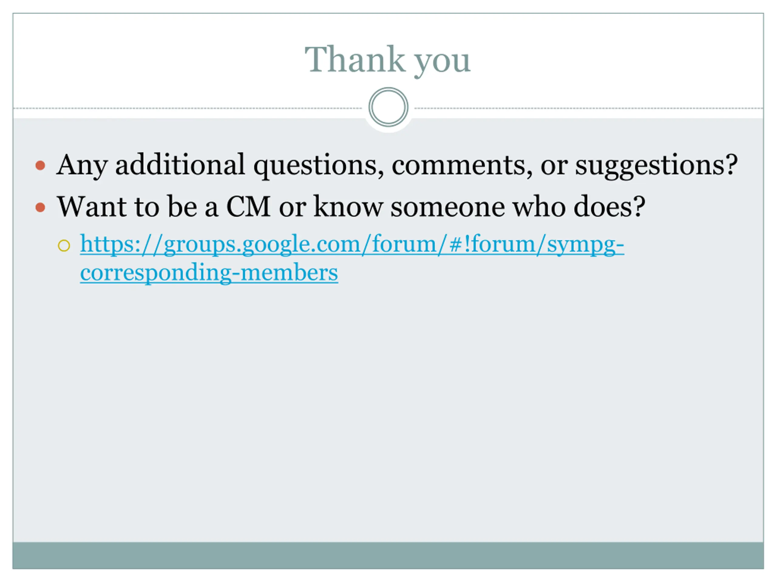Click the orange bullet before 'Want to be'

click(x=40, y=207)
